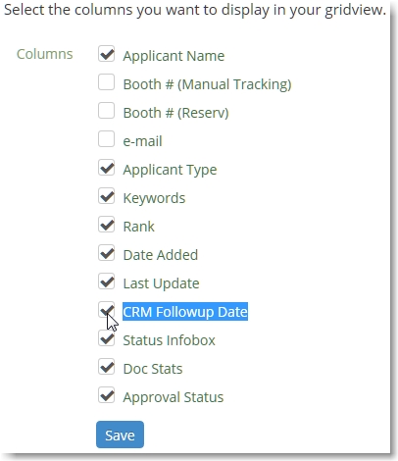Enable the Booth # (Manual Tracking) checkbox

(106, 82)
